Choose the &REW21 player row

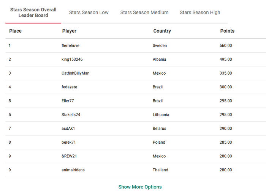click(69, 156)
